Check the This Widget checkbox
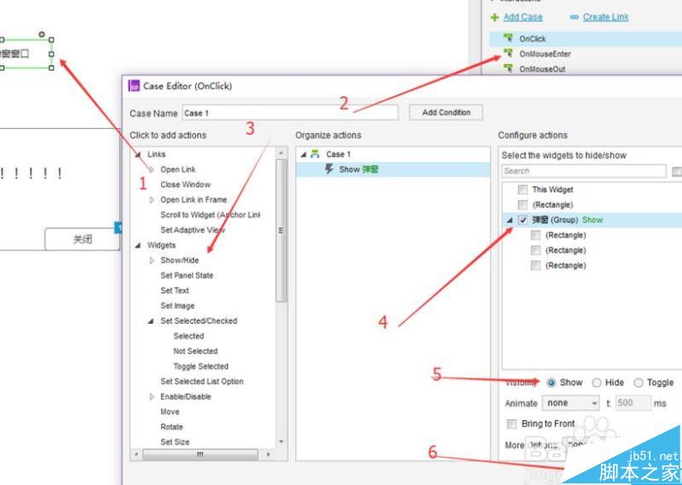The width and height of the screenshot is (682, 485). pos(523,189)
